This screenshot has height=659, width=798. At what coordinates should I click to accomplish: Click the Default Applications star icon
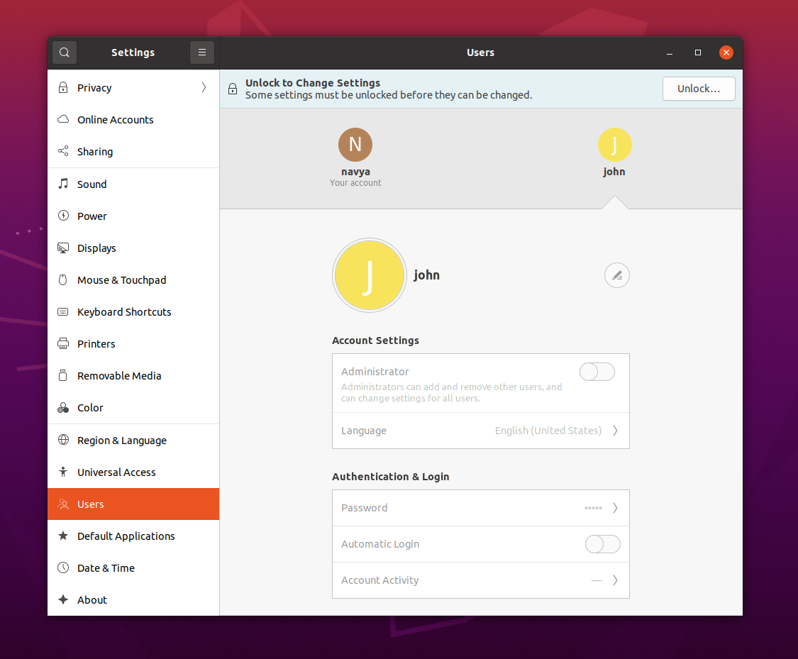pos(63,536)
